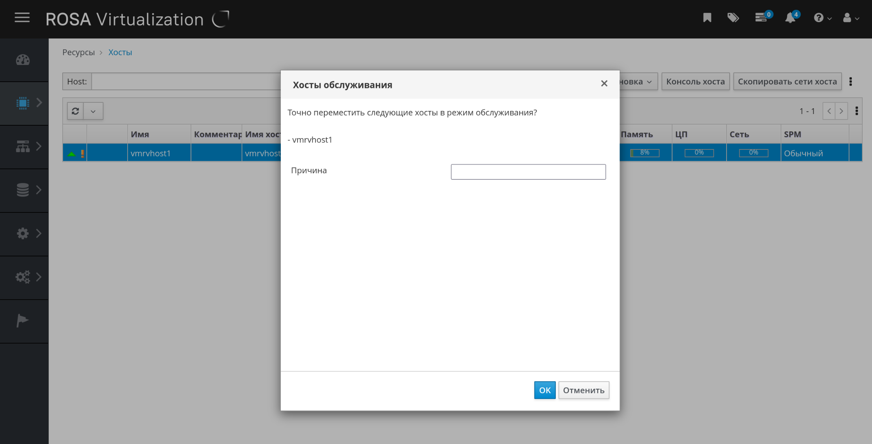Open the tags icon in header

tap(733, 18)
